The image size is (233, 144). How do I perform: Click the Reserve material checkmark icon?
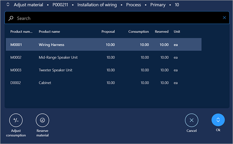pos(42,120)
